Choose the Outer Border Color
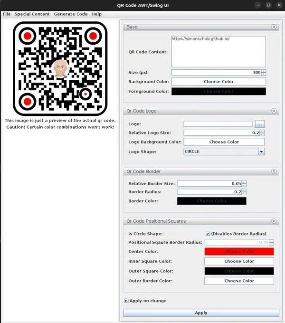Viewport: 285px width, 323px height. tap(239, 281)
